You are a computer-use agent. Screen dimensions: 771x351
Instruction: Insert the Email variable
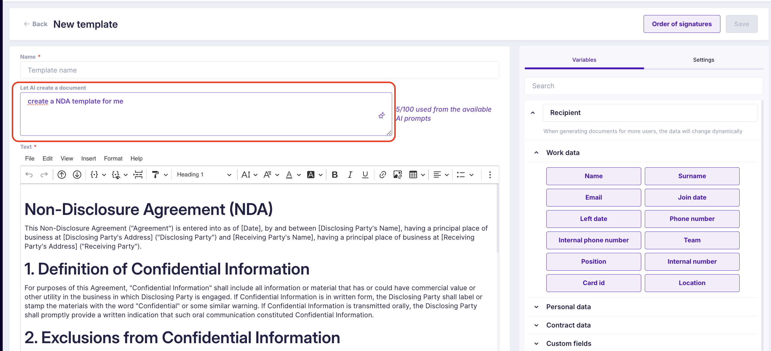point(594,197)
